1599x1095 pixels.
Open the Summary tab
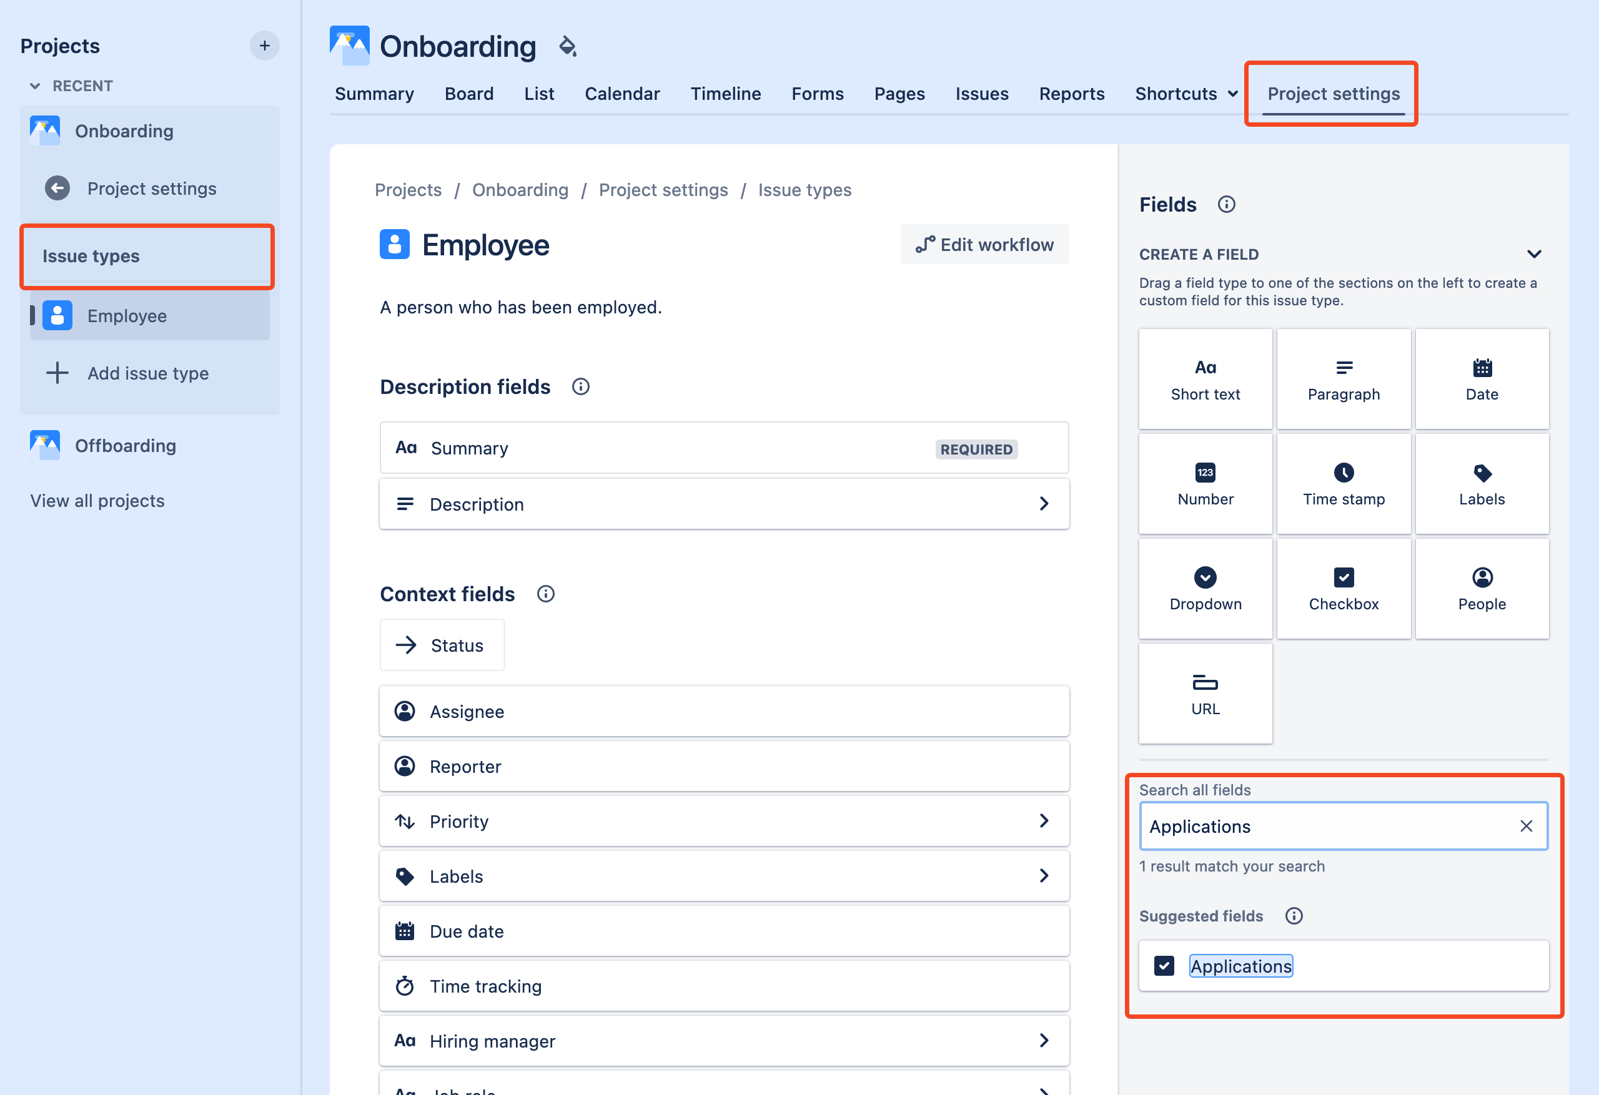[374, 94]
